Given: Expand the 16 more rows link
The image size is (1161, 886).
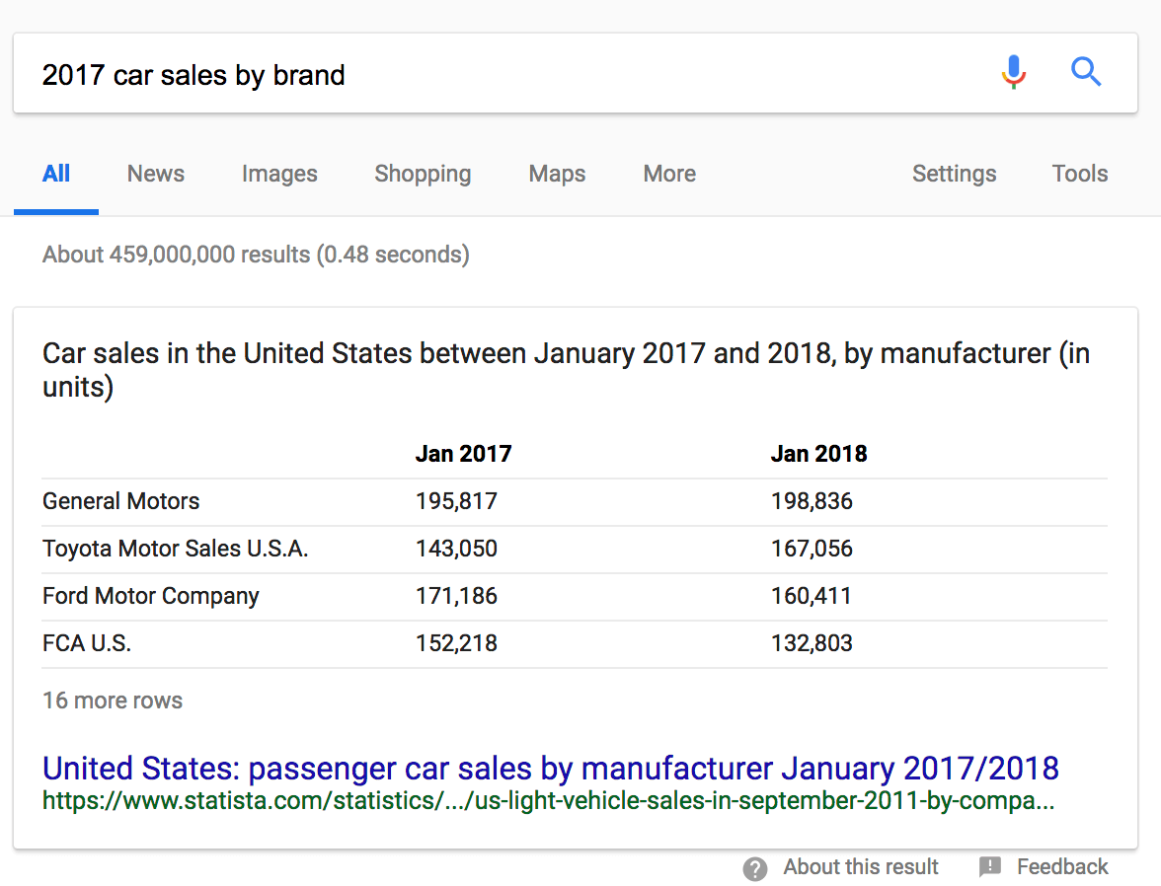Looking at the screenshot, I should (x=113, y=701).
